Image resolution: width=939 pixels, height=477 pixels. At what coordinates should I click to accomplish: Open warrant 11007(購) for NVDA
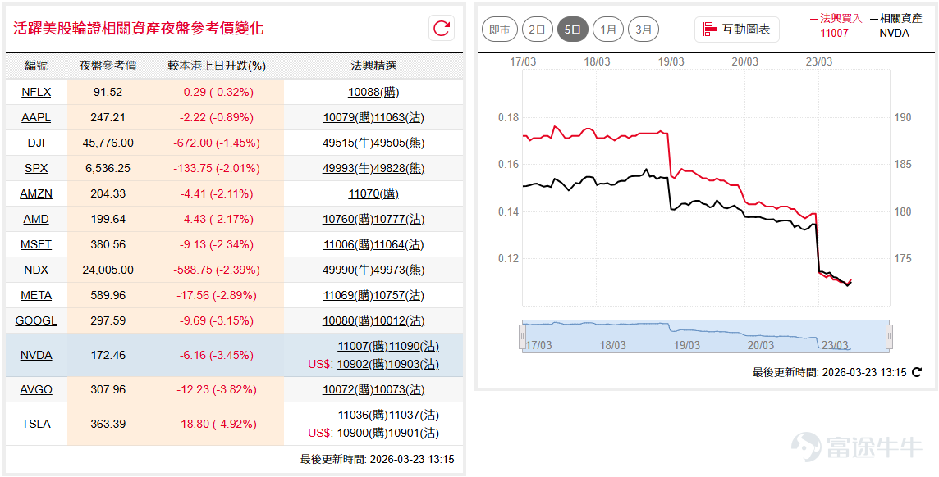pos(362,346)
